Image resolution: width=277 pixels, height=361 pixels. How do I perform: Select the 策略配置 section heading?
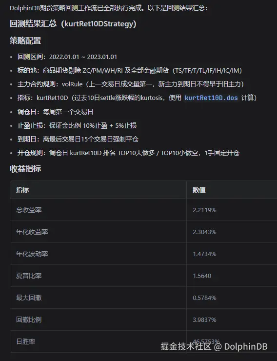click(25, 41)
